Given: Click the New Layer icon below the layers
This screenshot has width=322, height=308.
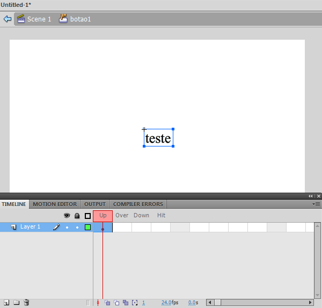Looking at the screenshot, I should pos(6,303).
